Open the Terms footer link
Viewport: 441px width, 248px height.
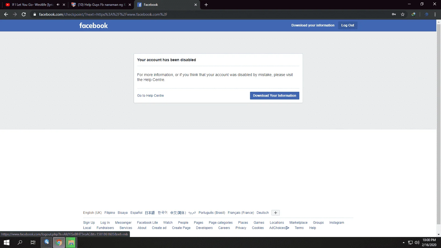pyautogui.click(x=299, y=228)
